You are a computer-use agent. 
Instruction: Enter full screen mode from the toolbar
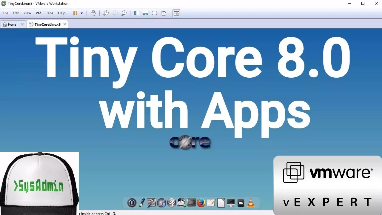pos(155,13)
